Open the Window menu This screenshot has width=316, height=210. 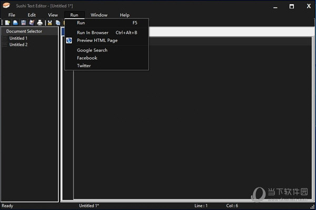click(x=99, y=15)
